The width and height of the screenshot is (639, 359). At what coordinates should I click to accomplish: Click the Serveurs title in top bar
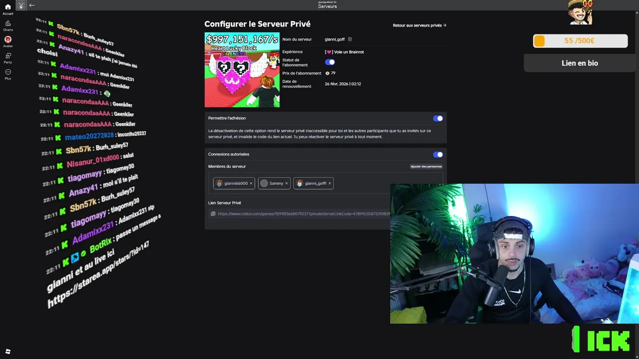327,6
